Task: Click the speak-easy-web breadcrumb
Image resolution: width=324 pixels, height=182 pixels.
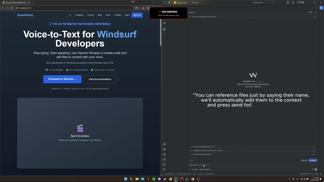Action: (184, 174)
